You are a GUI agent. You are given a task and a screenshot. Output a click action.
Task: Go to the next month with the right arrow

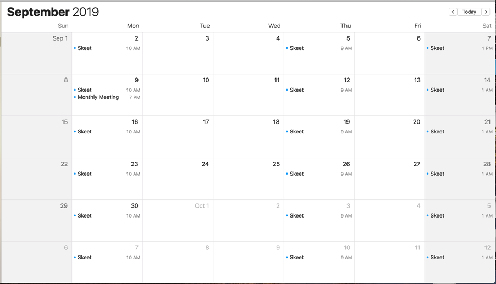[x=486, y=12]
